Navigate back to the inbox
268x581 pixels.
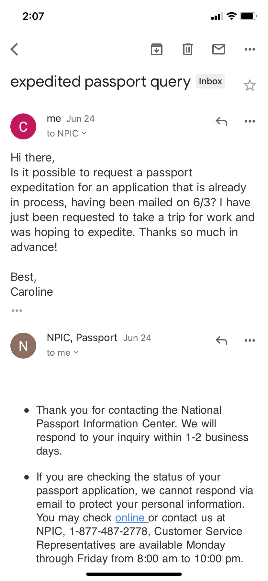click(x=14, y=49)
